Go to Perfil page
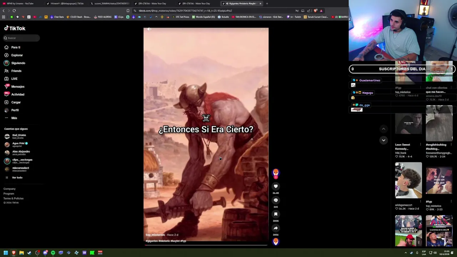The width and height of the screenshot is (457, 257). [15, 110]
